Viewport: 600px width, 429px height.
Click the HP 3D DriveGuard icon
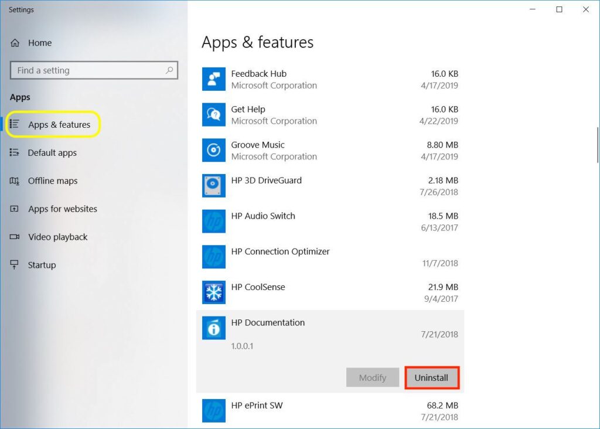[x=214, y=186]
